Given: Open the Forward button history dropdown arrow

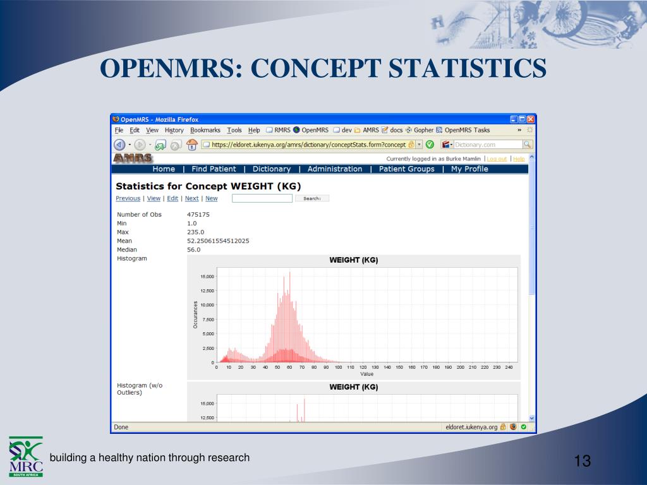Looking at the screenshot, I should [150, 145].
